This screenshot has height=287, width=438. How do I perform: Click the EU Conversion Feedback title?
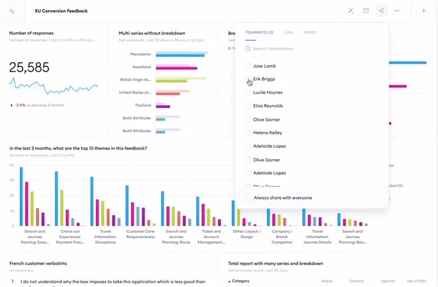[61, 11]
